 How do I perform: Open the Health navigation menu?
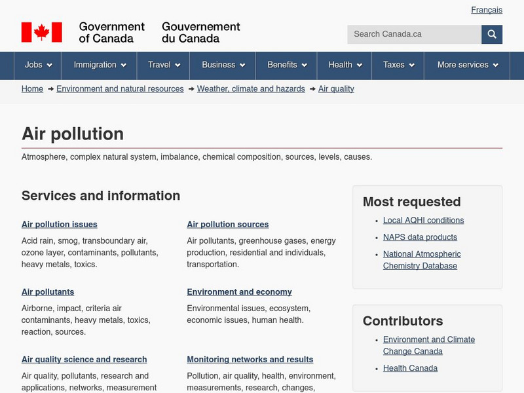(345, 65)
